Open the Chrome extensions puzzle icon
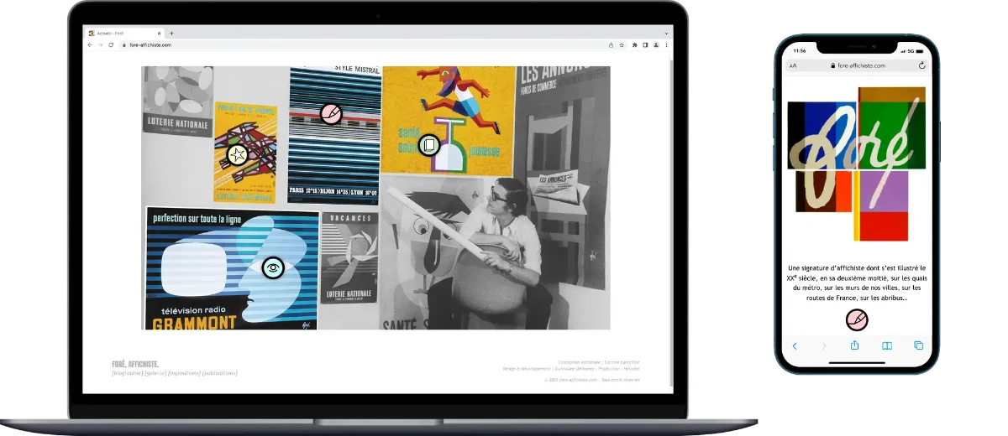Image resolution: width=1008 pixels, height=436 pixels. pos(635,44)
